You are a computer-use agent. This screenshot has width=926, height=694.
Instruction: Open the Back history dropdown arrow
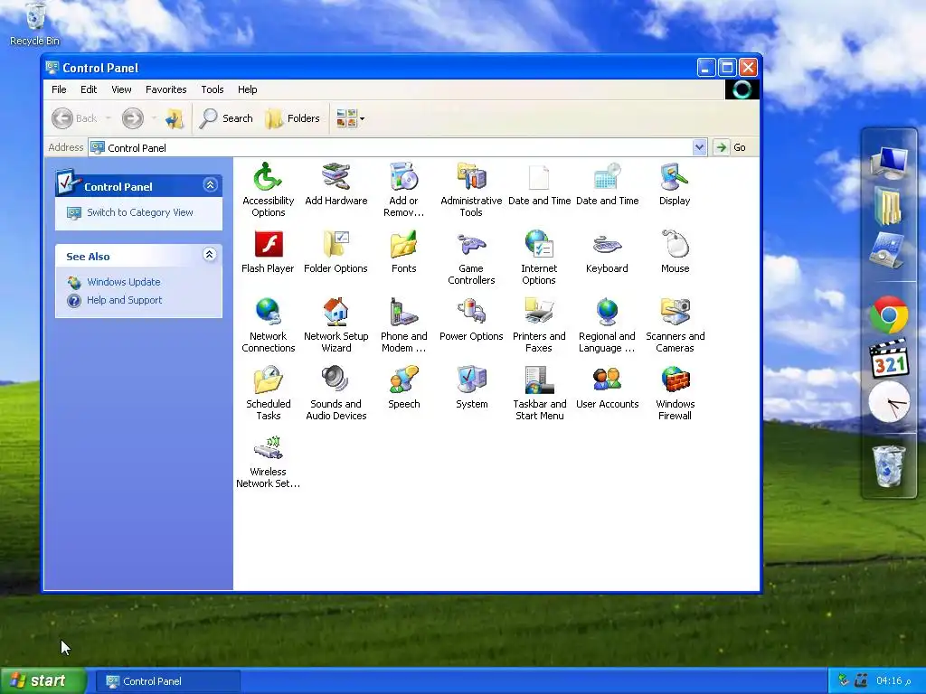click(x=109, y=118)
